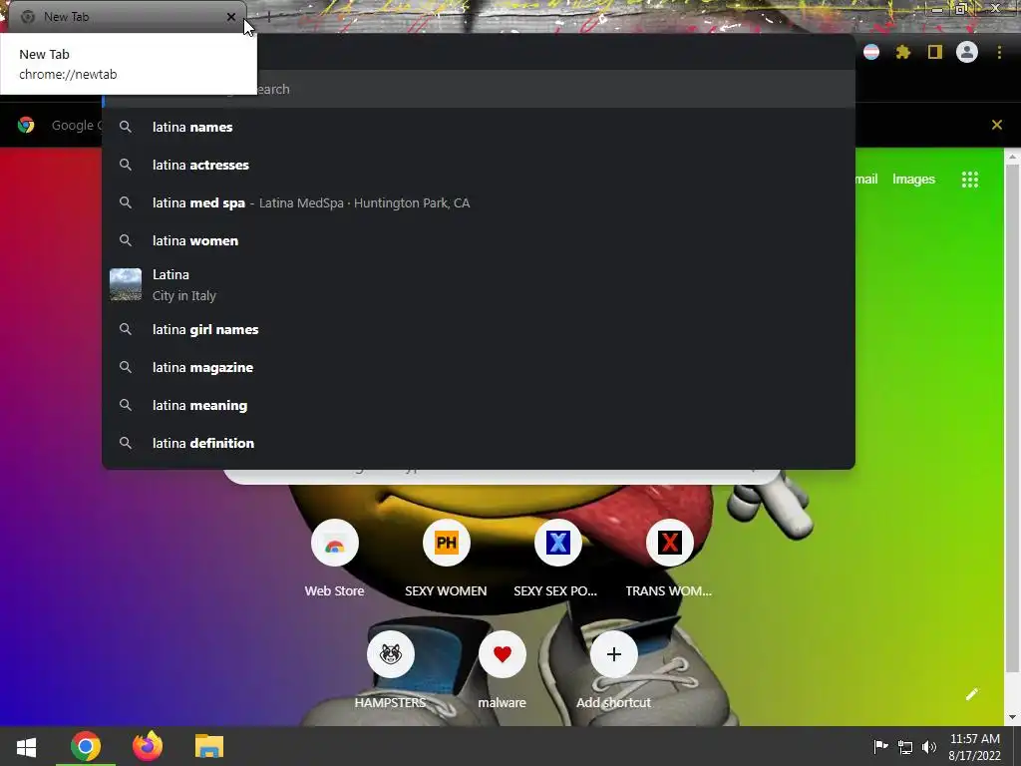This screenshot has width=1021, height=766.
Task: Click search icon beside 'latina definition'
Action: pos(126,443)
